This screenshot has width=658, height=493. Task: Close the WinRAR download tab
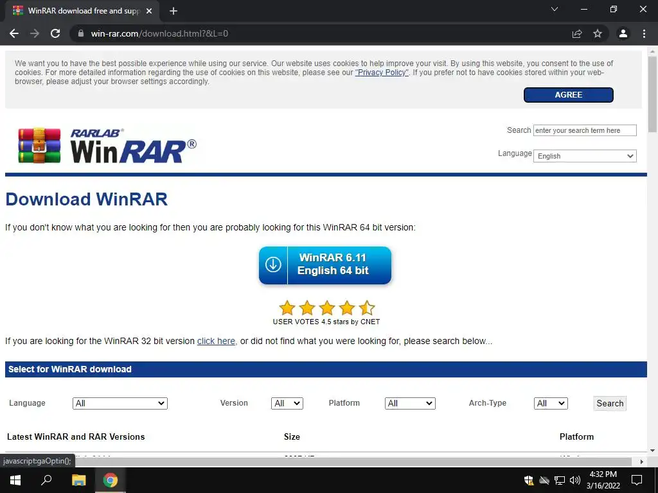(x=149, y=11)
